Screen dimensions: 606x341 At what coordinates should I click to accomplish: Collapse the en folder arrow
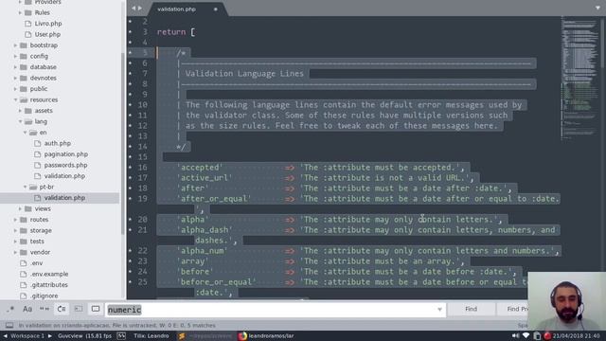pyautogui.click(x=25, y=133)
